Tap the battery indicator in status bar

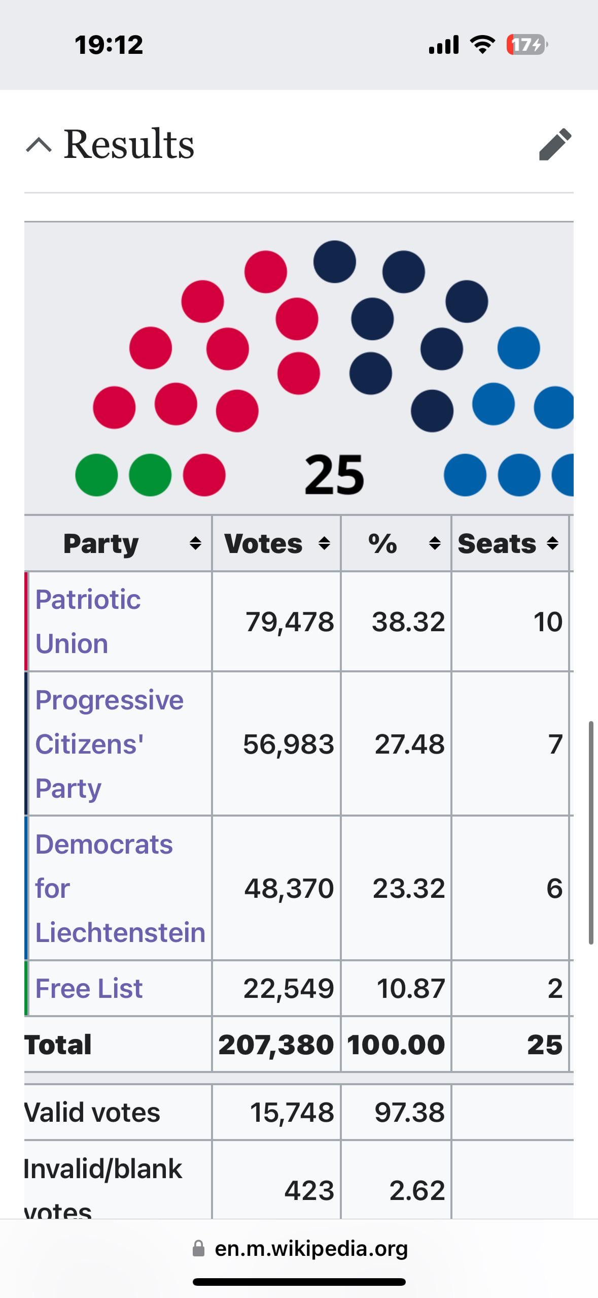pyautogui.click(x=526, y=45)
